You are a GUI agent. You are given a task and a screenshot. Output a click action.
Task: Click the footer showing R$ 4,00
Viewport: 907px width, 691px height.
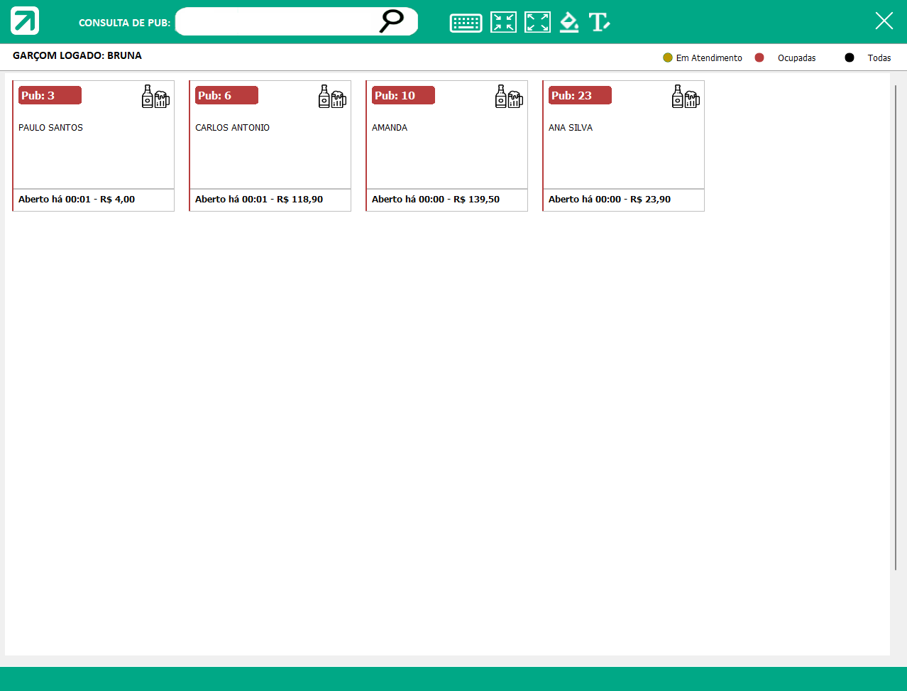tap(93, 200)
